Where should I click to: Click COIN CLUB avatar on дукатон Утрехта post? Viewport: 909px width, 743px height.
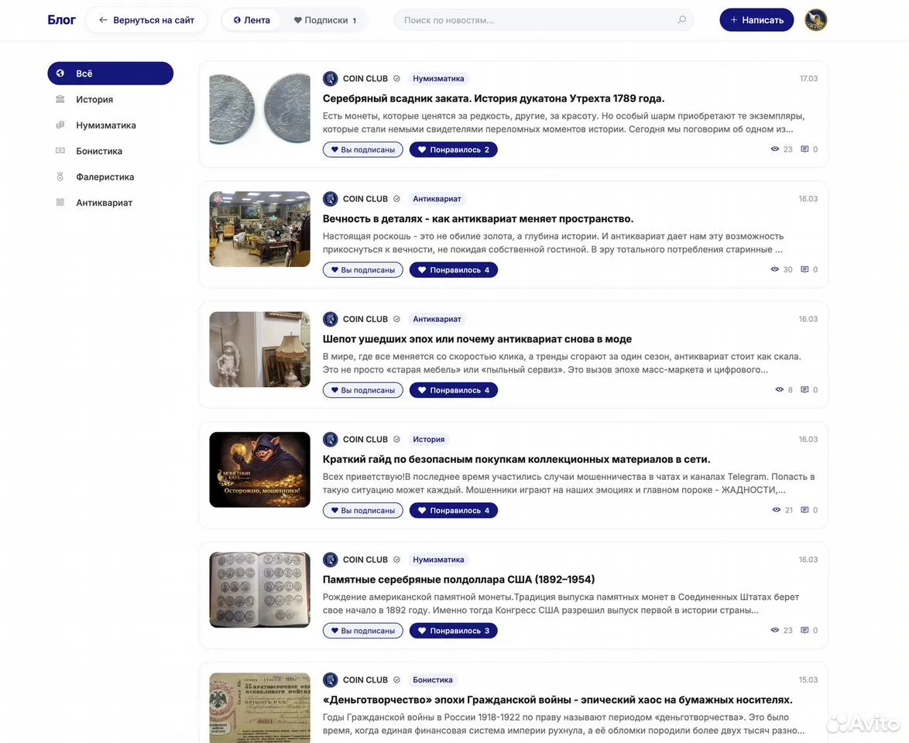coord(331,78)
